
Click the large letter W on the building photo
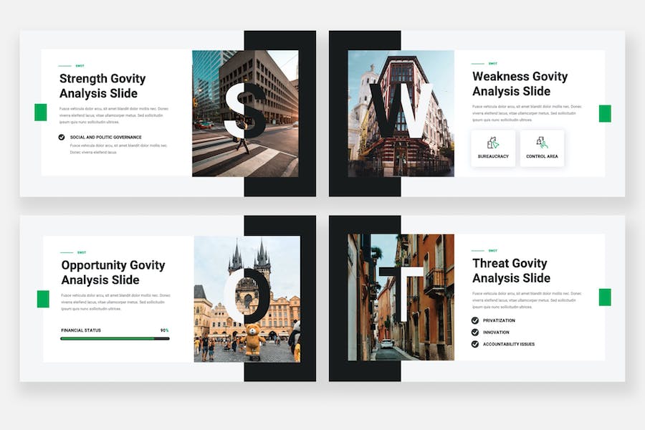401,110
